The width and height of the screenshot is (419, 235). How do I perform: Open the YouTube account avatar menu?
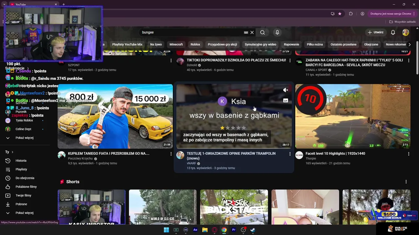(x=406, y=32)
